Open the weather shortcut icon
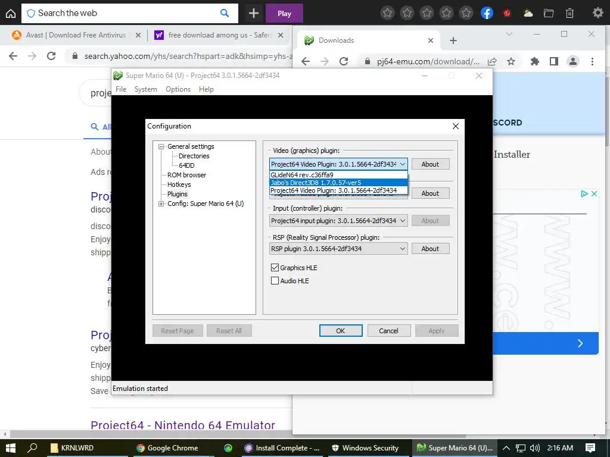Screen dimensions: 610x457 528,13
